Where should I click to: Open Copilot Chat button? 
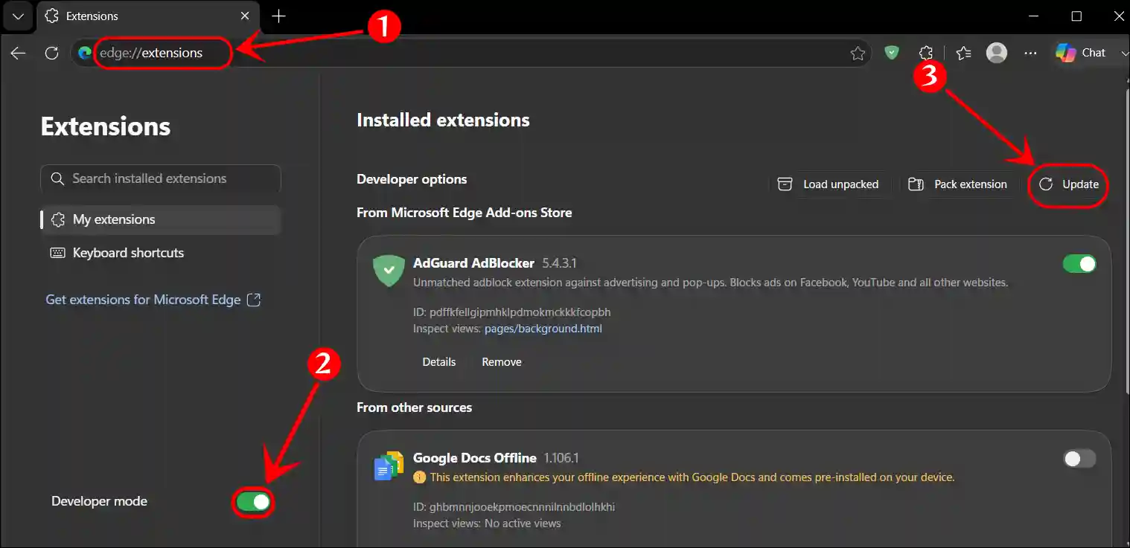1081,53
